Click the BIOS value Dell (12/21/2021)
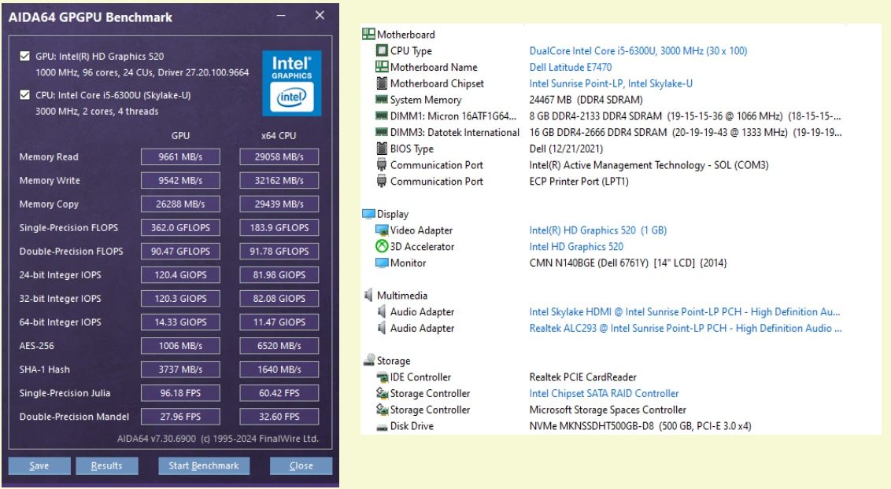 click(566, 149)
